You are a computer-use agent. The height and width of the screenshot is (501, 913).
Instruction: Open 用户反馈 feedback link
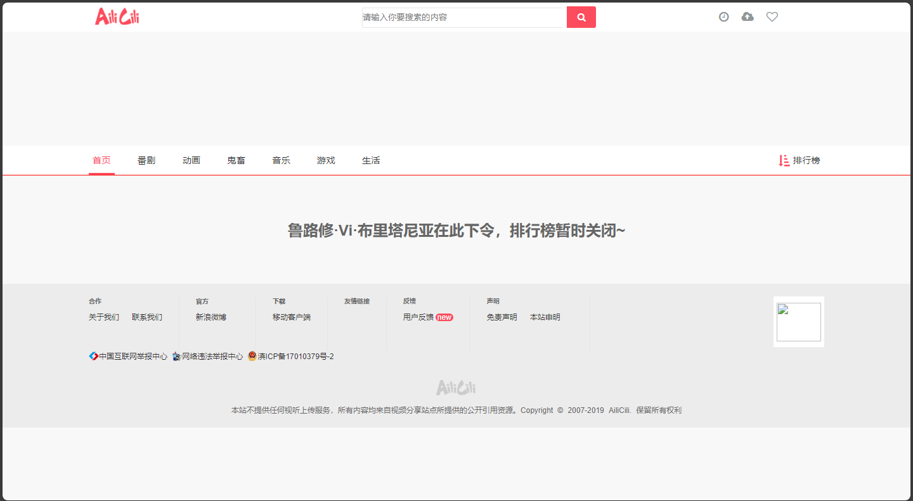pos(418,317)
